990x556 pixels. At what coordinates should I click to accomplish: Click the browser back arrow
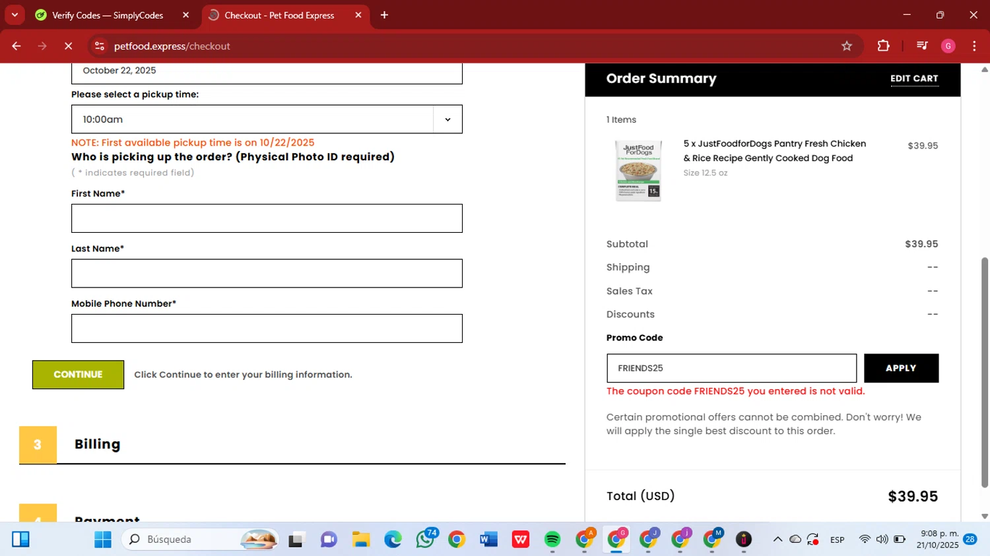click(16, 46)
